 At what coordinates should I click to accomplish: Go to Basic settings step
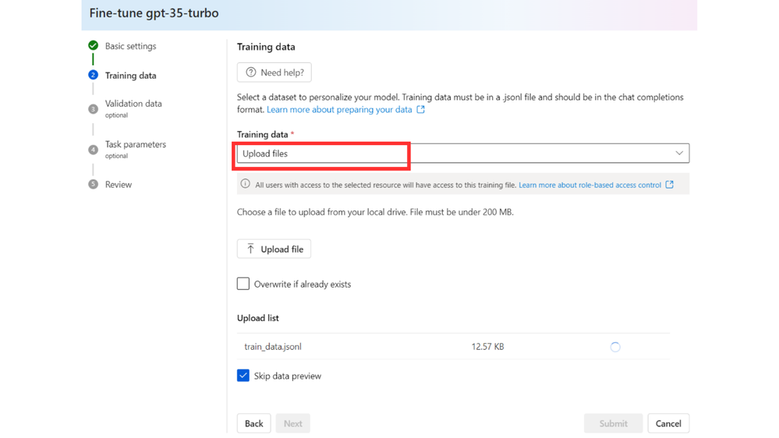pyautogui.click(x=131, y=46)
